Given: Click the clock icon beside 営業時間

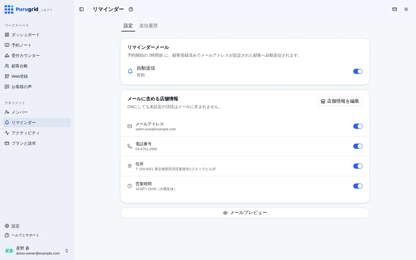Looking at the screenshot, I should click(x=130, y=186).
